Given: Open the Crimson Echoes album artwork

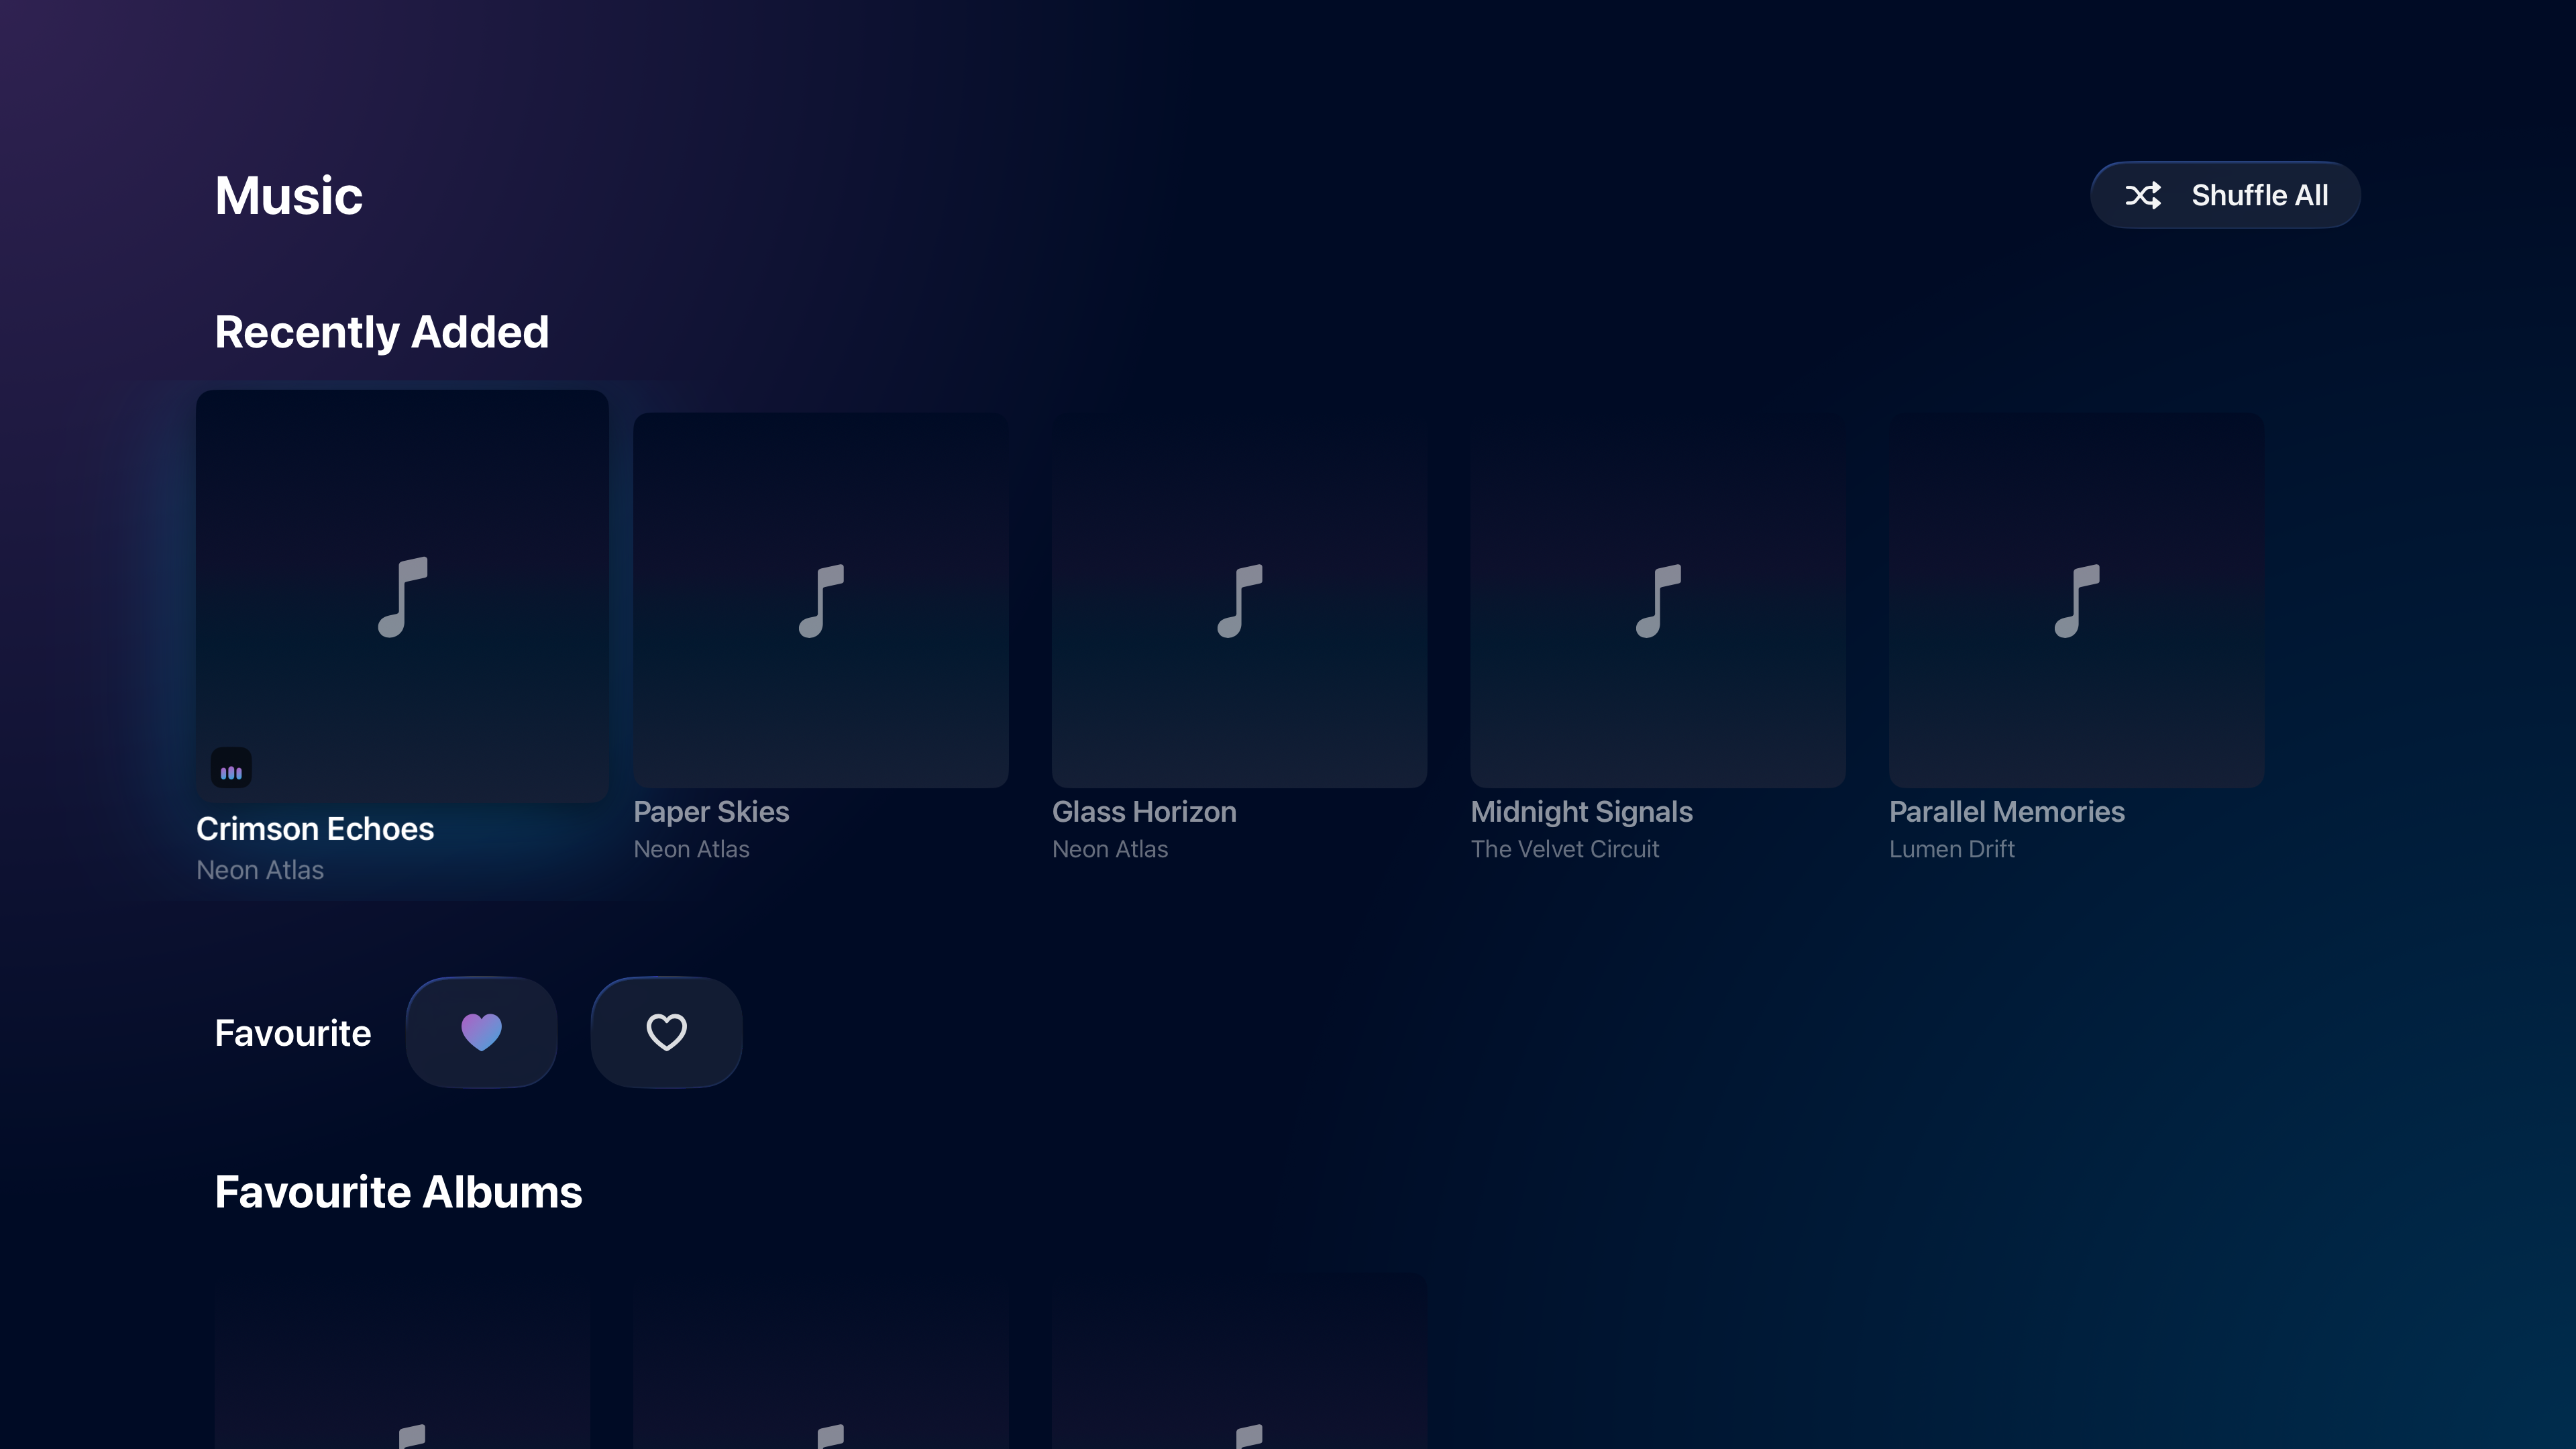Looking at the screenshot, I should tap(402, 596).
